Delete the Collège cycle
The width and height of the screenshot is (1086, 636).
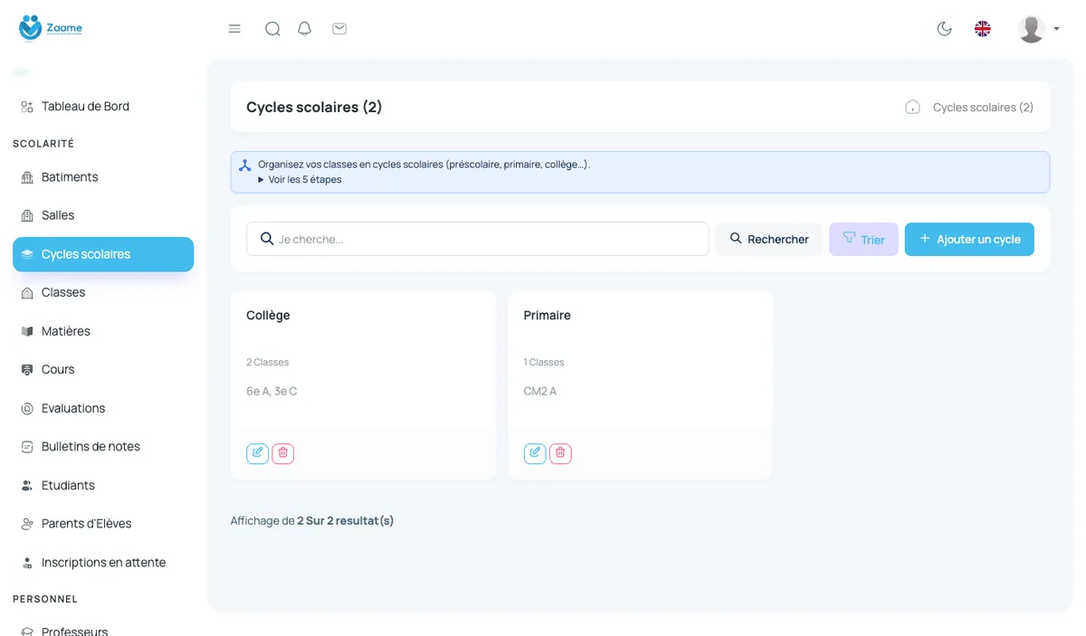click(x=283, y=453)
